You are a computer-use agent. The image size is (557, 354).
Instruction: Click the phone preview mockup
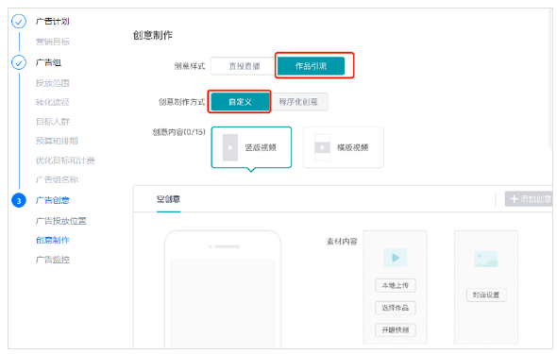click(223, 289)
